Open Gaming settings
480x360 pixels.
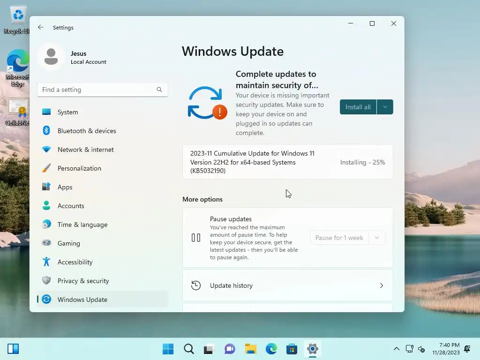[102, 243]
